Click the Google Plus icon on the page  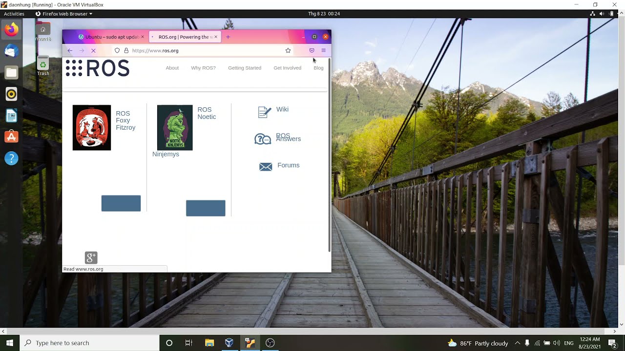point(91,257)
